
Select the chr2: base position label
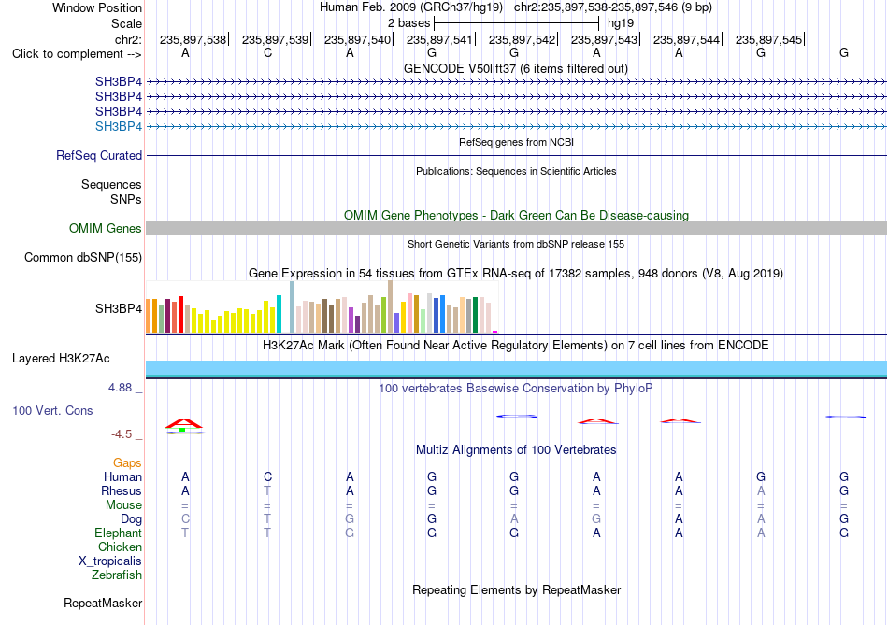pos(128,39)
